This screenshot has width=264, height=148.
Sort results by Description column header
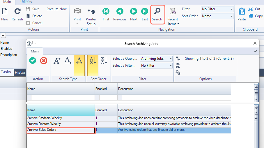(174, 110)
